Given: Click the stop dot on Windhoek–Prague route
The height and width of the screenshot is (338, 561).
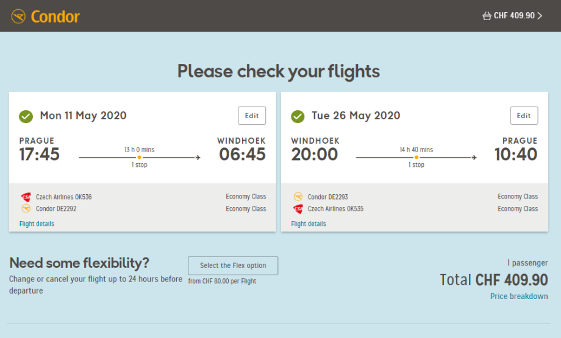Looking at the screenshot, I should pyautogui.click(x=417, y=158).
